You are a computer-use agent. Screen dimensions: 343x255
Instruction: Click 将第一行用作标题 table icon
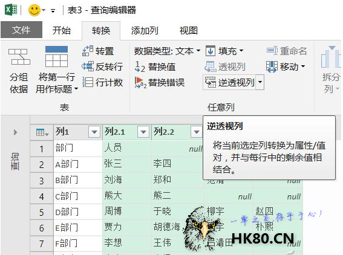pos(56,56)
